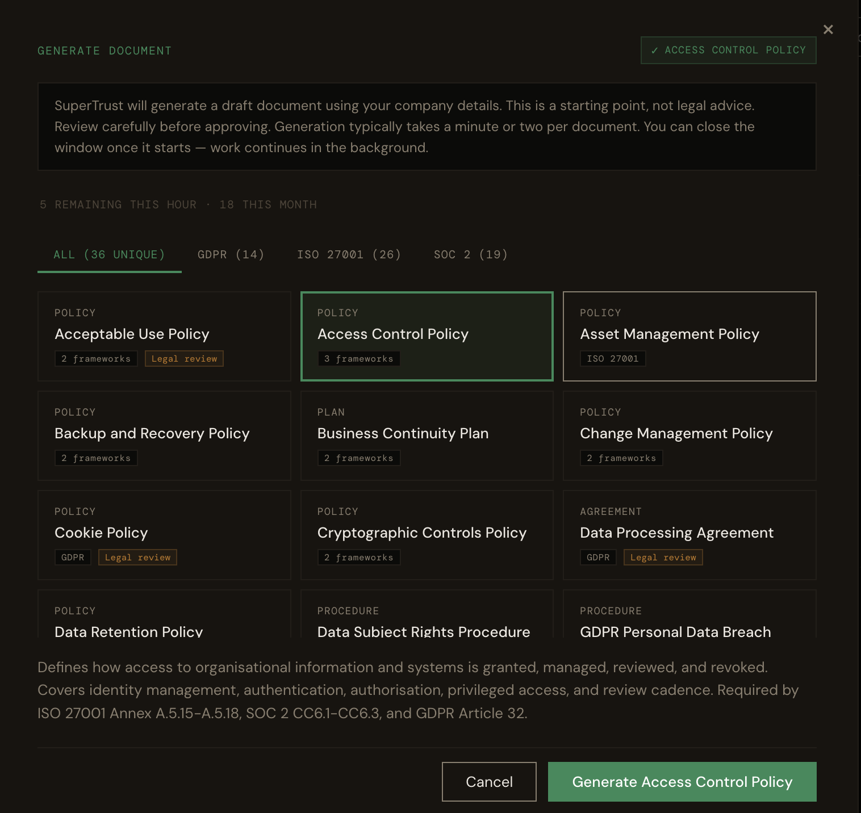Click the Access Control Policy selection badge
The image size is (861, 813).
pyautogui.click(x=728, y=51)
